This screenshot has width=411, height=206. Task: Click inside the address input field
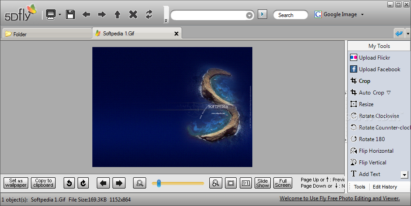(208, 15)
